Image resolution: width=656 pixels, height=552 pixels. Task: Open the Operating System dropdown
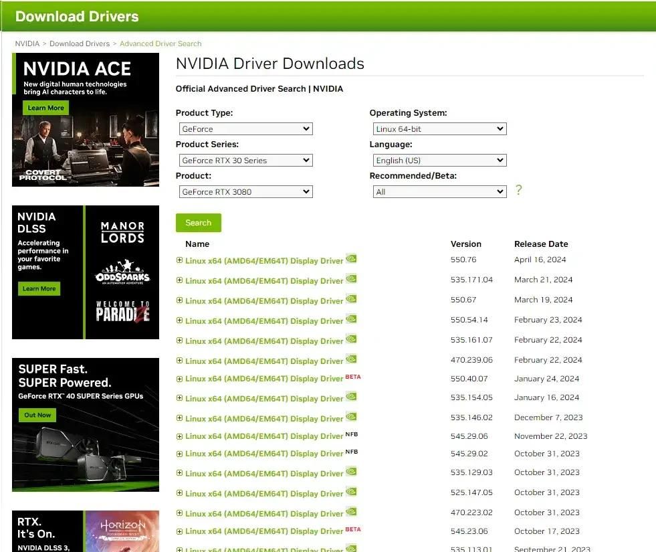tap(440, 129)
